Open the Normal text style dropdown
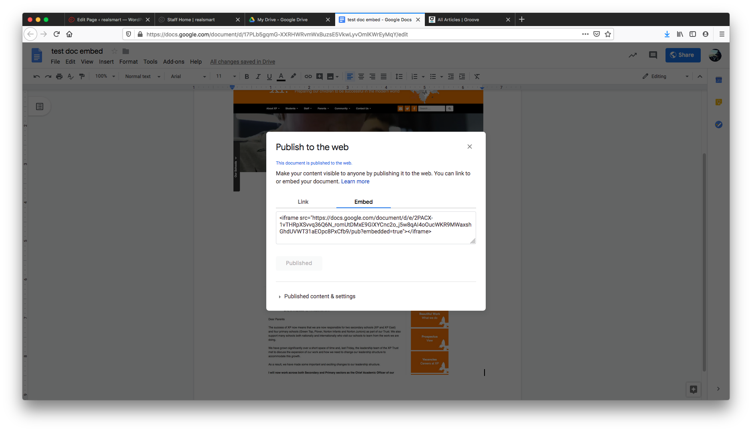The width and height of the screenshot is (752, 432). (x=143, y=76)
